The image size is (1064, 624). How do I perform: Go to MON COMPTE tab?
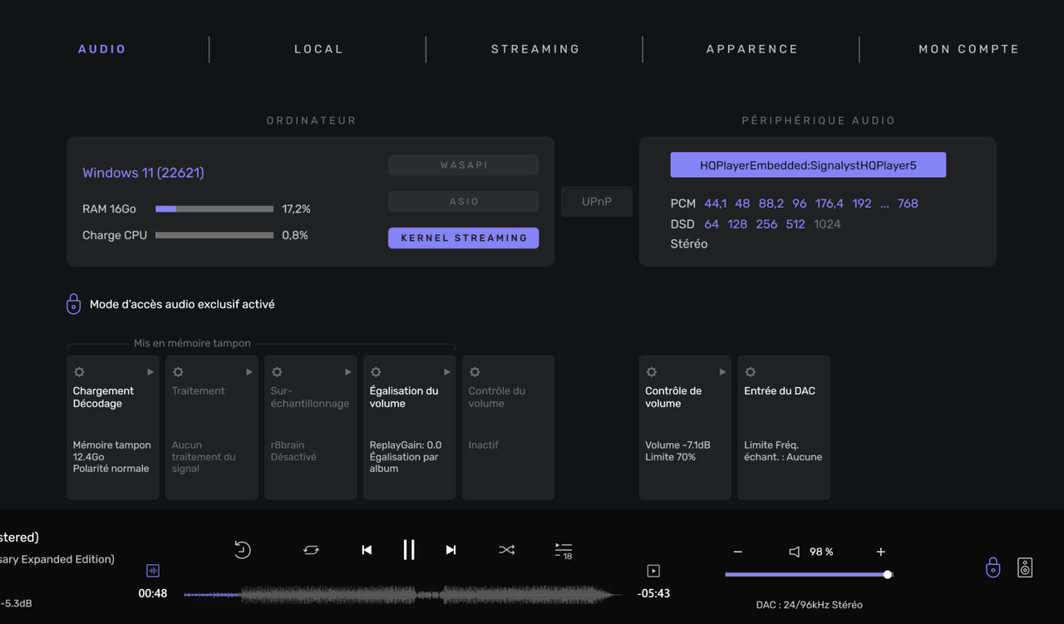[968, 49]
